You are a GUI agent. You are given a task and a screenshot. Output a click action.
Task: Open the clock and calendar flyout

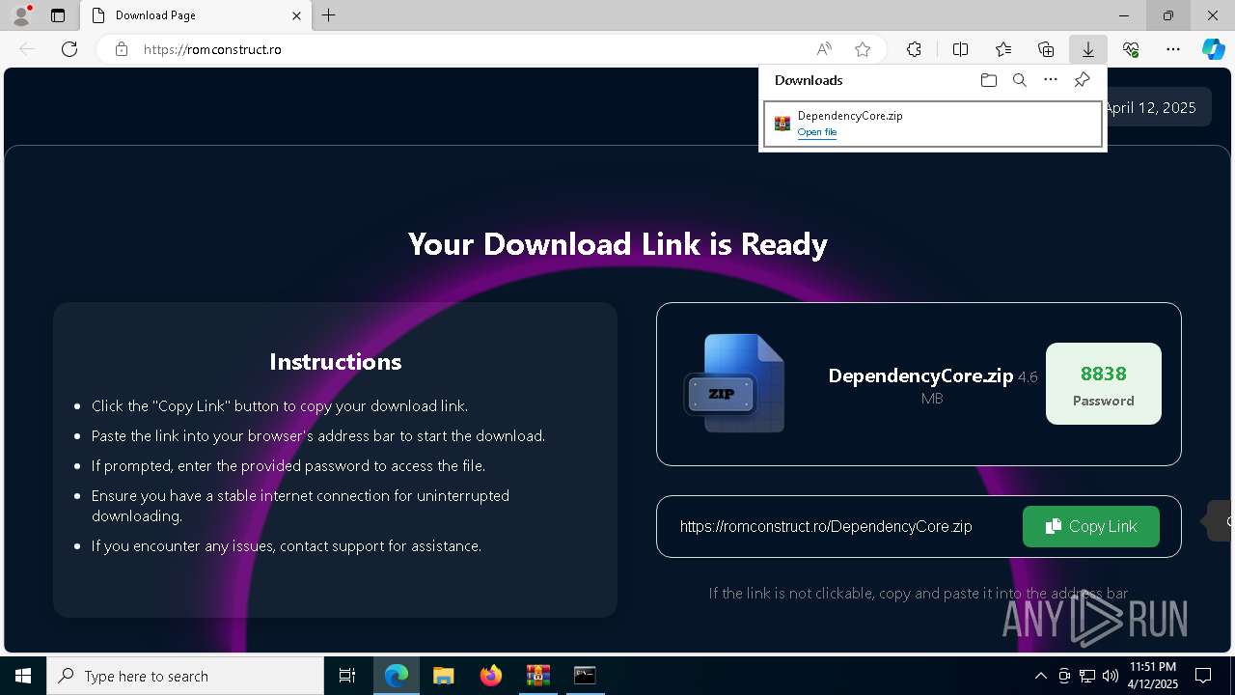1152,676
